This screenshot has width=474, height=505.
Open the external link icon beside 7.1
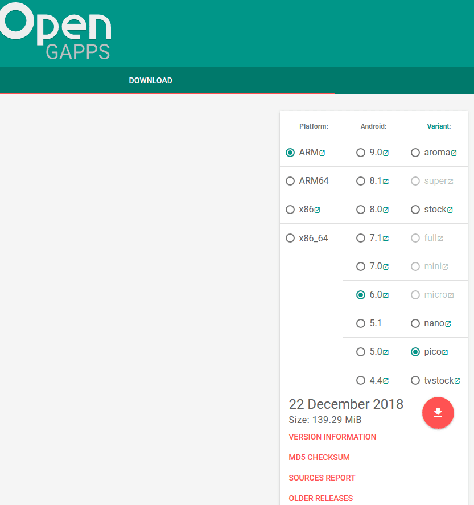pos(385,239)
